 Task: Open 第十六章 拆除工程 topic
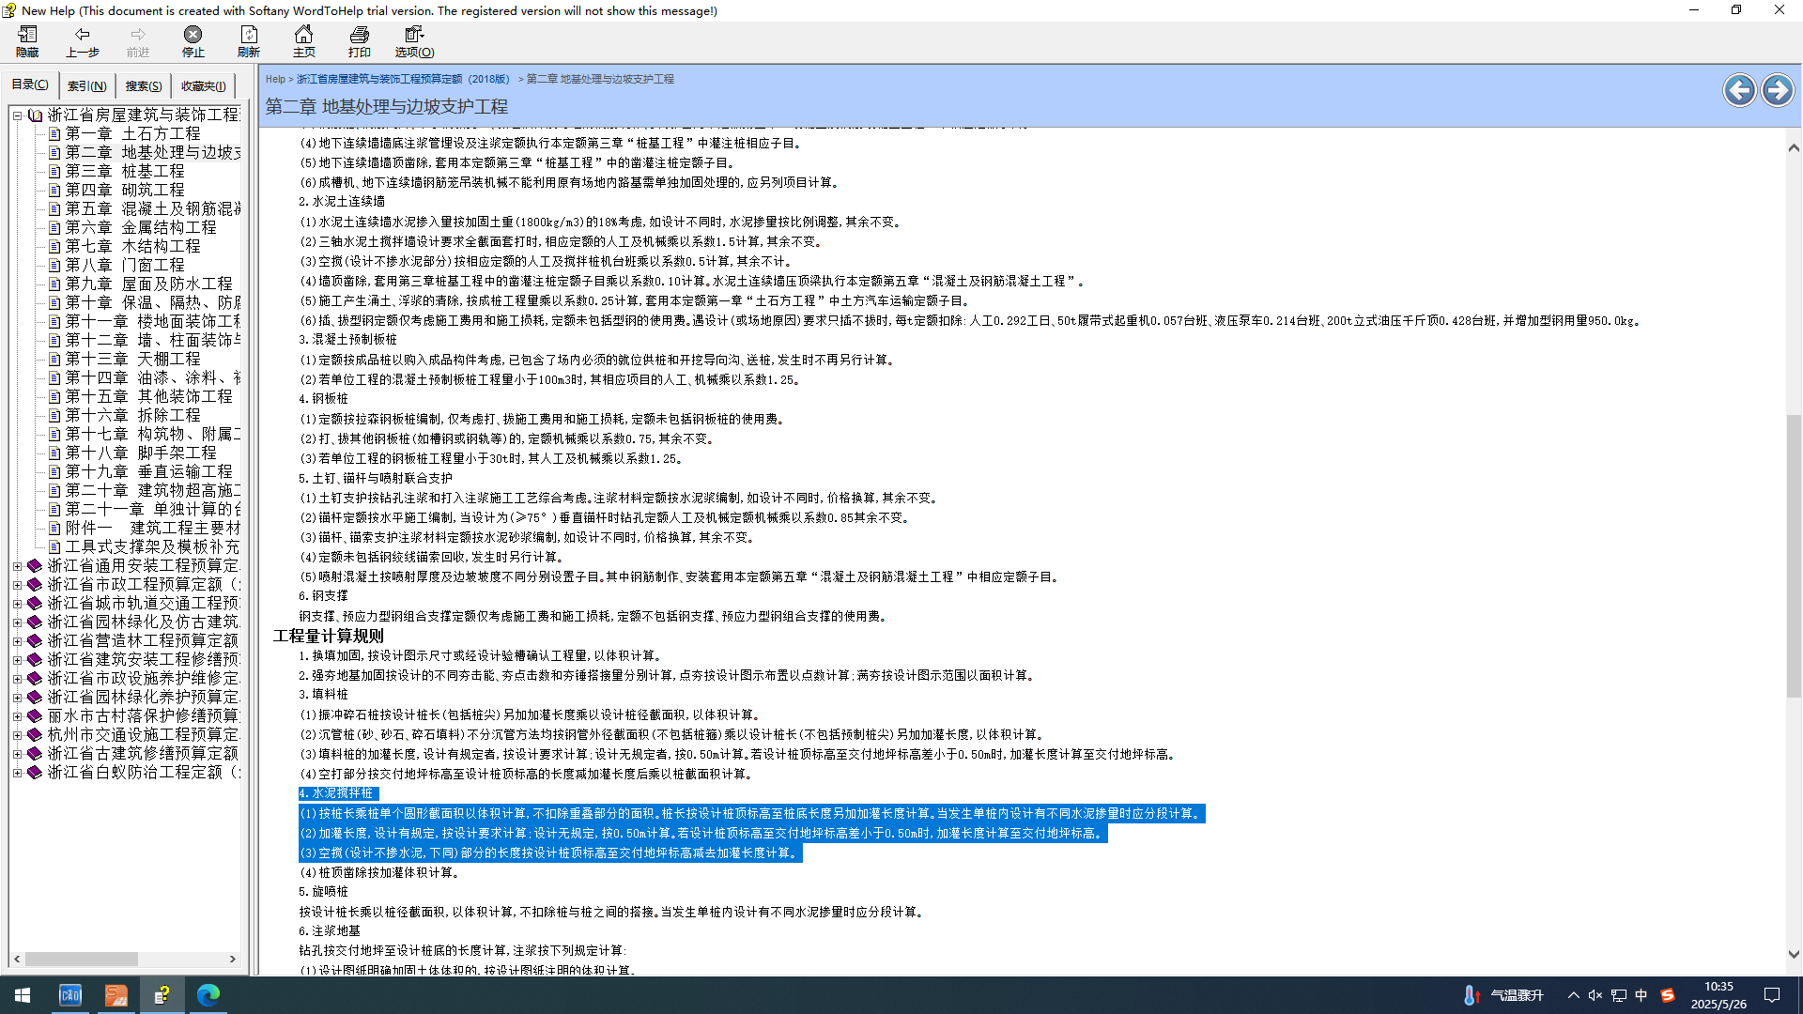tap(132, 416)
